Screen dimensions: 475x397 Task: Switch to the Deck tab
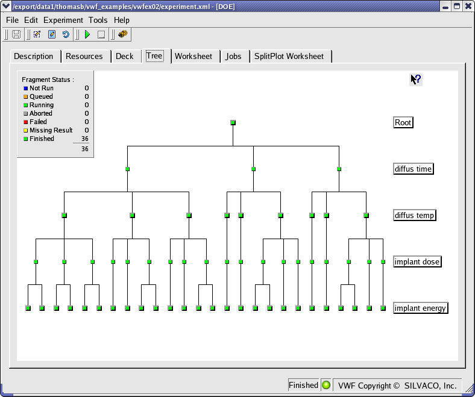click(125, 56)
